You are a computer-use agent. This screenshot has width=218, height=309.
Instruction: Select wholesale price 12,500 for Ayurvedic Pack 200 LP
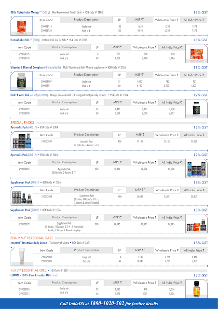point(144,169)
